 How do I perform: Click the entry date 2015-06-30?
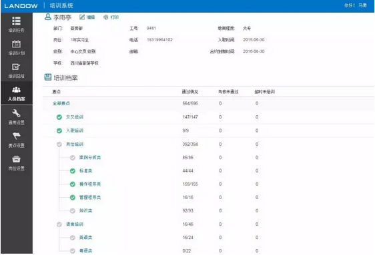point(254,40)
